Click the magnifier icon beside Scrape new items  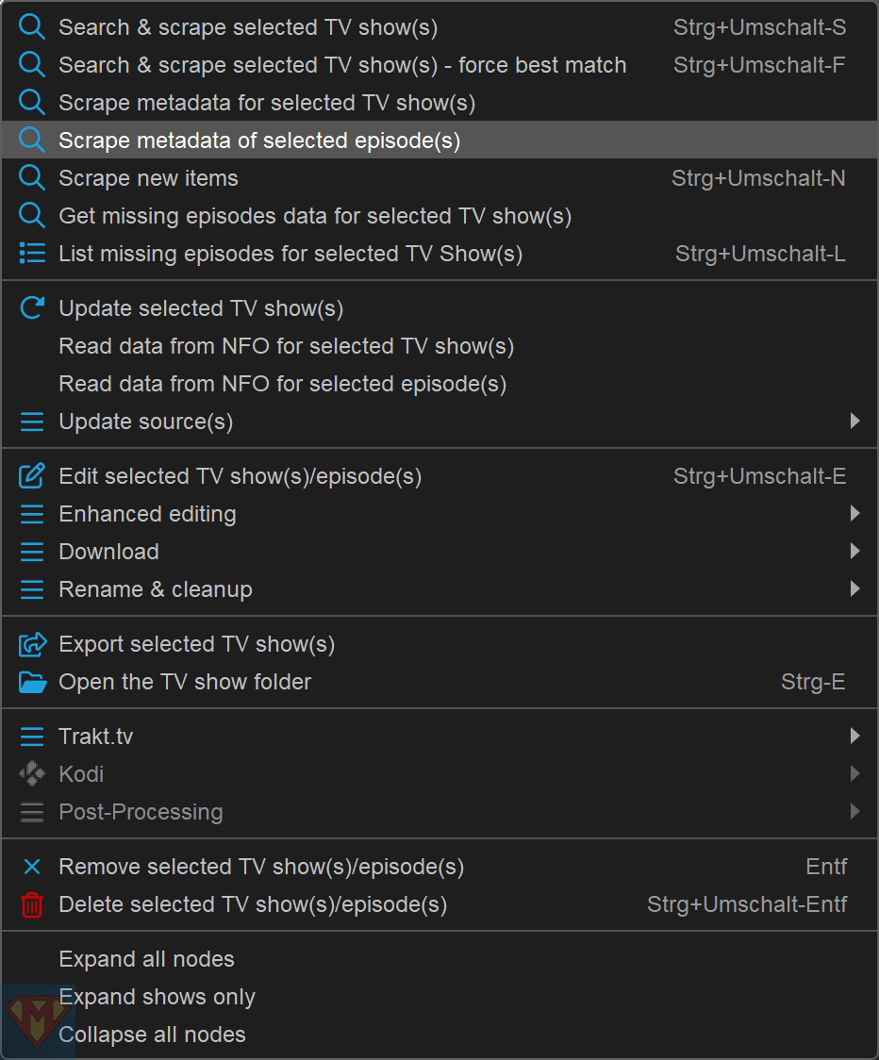[32, 178]
